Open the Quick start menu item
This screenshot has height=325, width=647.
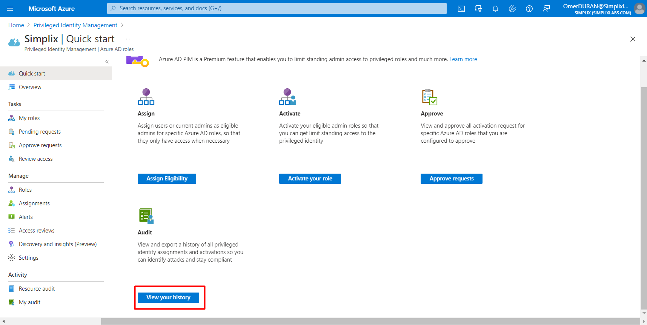click(56, 74)
